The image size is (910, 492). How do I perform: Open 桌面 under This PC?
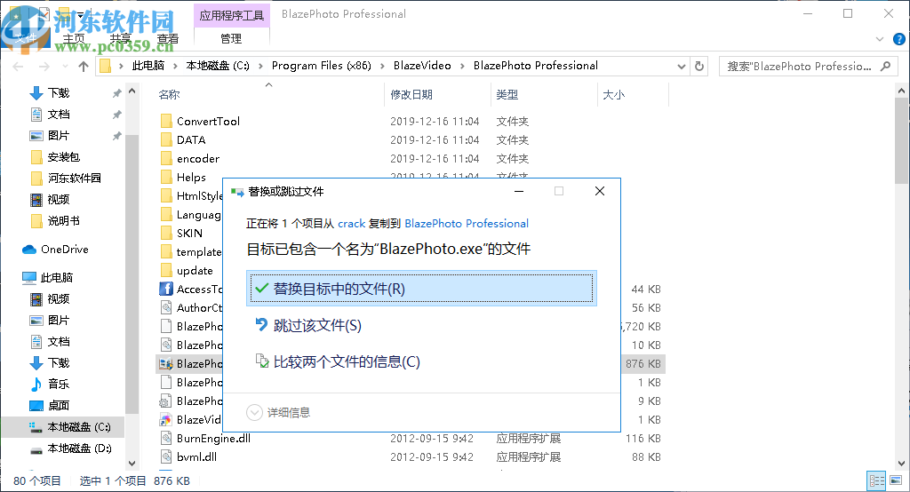click(x=59, y=405)
